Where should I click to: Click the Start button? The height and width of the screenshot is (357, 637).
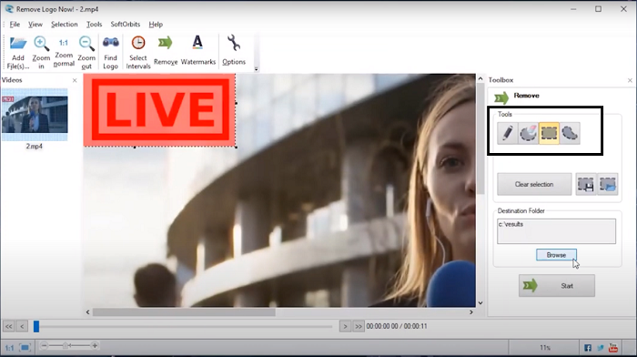coord(557,285)
